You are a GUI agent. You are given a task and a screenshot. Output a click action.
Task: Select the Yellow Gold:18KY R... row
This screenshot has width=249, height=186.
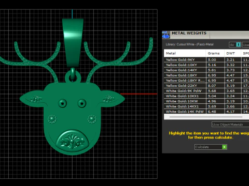coord(206,81)
